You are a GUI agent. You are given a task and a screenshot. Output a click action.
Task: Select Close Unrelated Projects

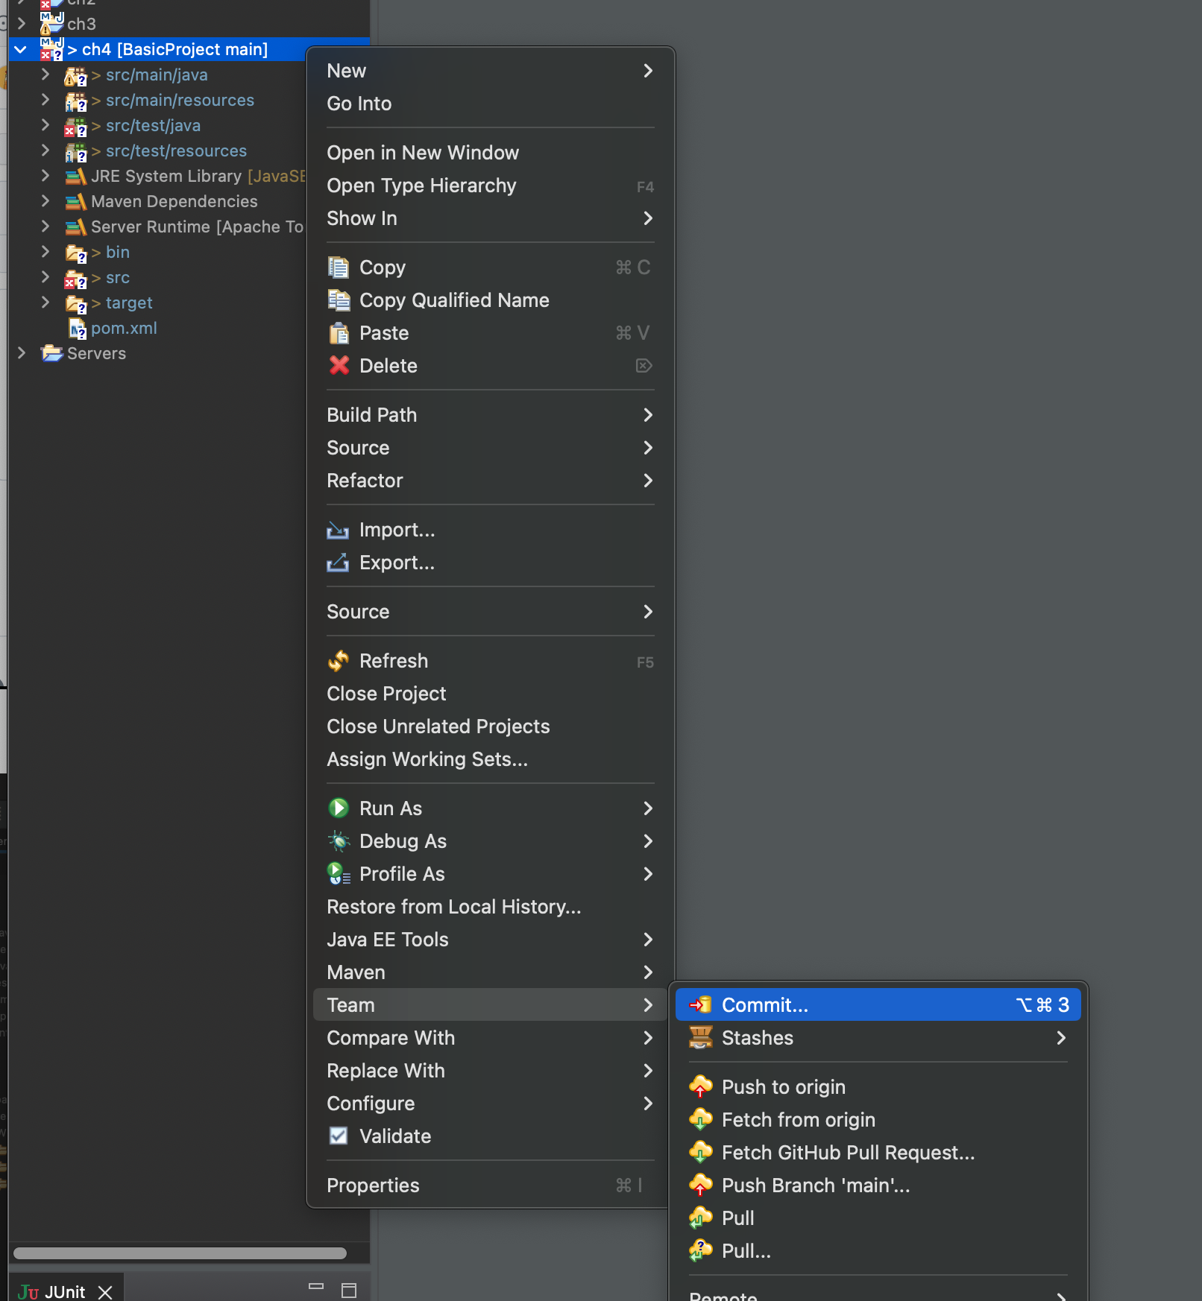coord(490,727)
